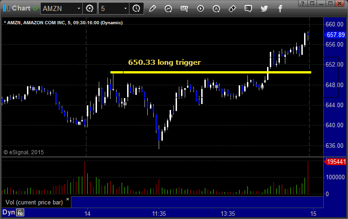Open the drawing tools pencil icon
Screen dimensions: 348x219
(152, 9)
